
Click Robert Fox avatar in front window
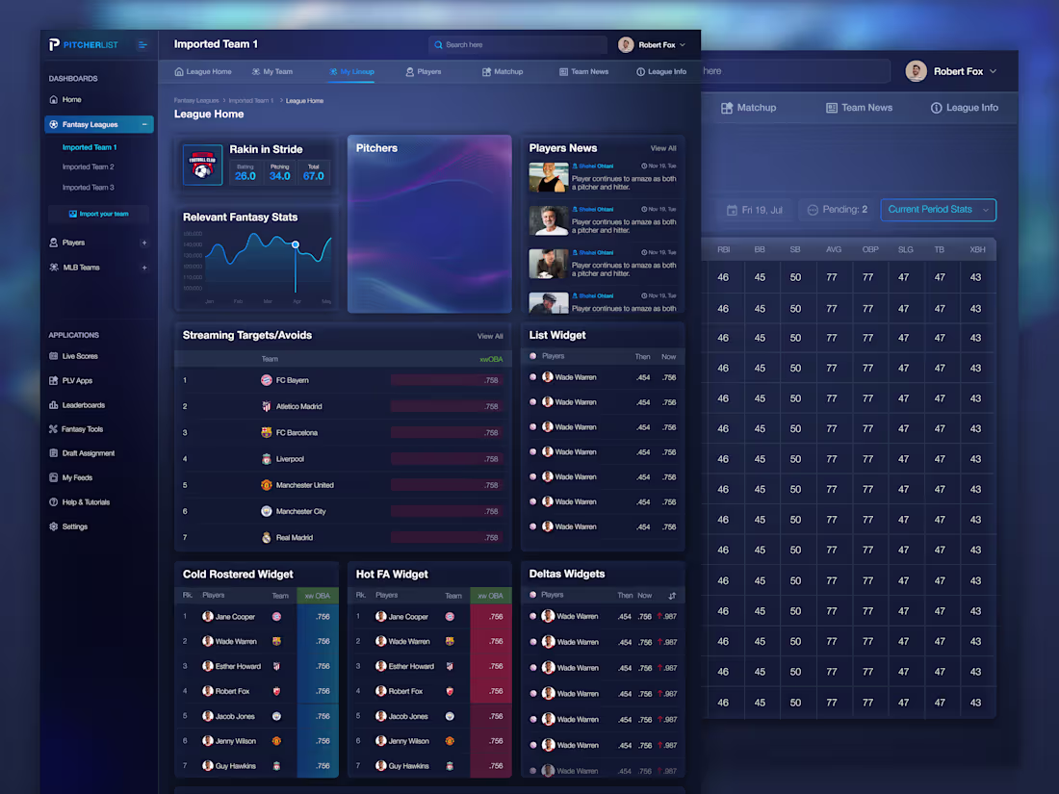(x=626, y=44)
